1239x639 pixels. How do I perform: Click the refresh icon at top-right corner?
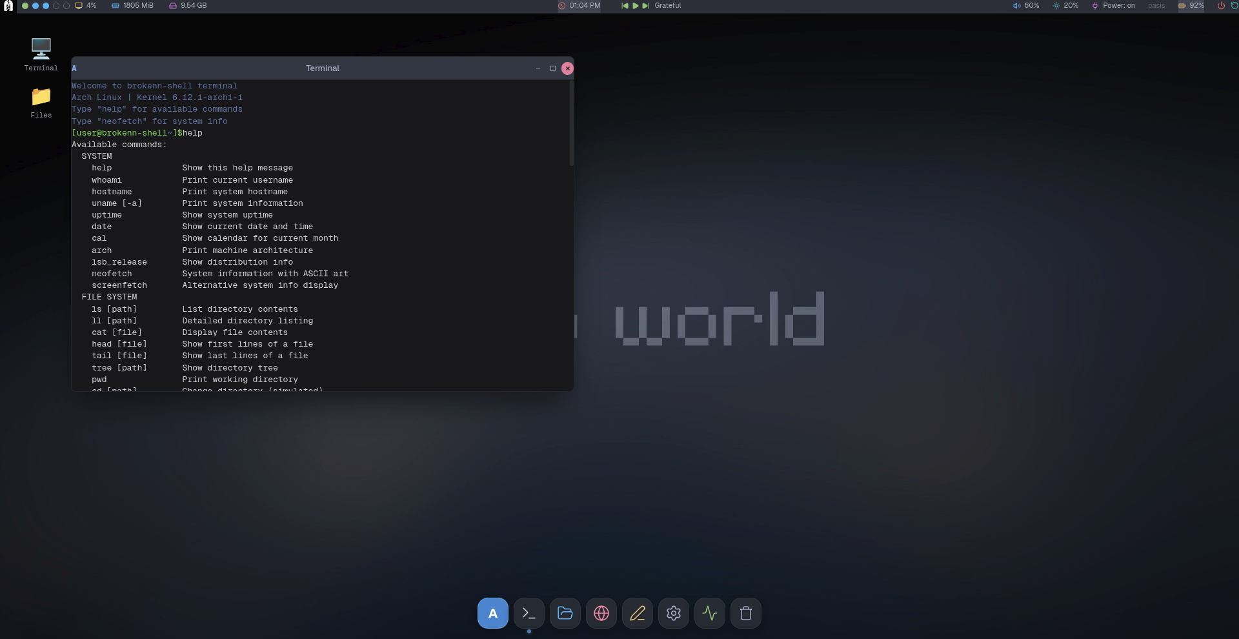click(1234, 6)
